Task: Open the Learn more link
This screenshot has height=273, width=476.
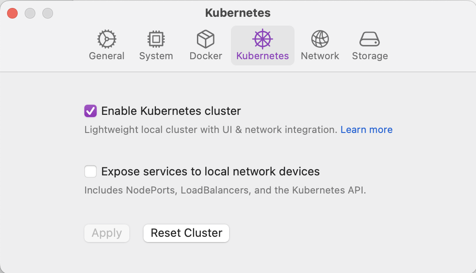Action: pyautogui.click(x=366, y=130)
